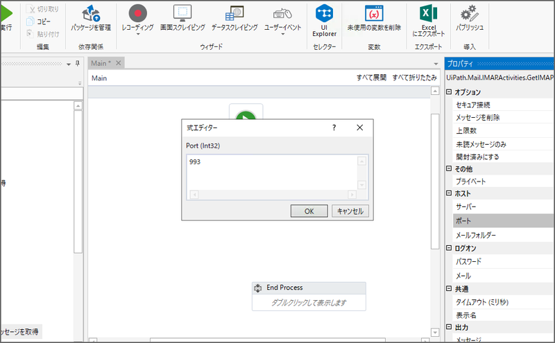Click End Process activity title
Image resolution: width=555 pixels, height=343 pixels.
(x=284, y=288)
